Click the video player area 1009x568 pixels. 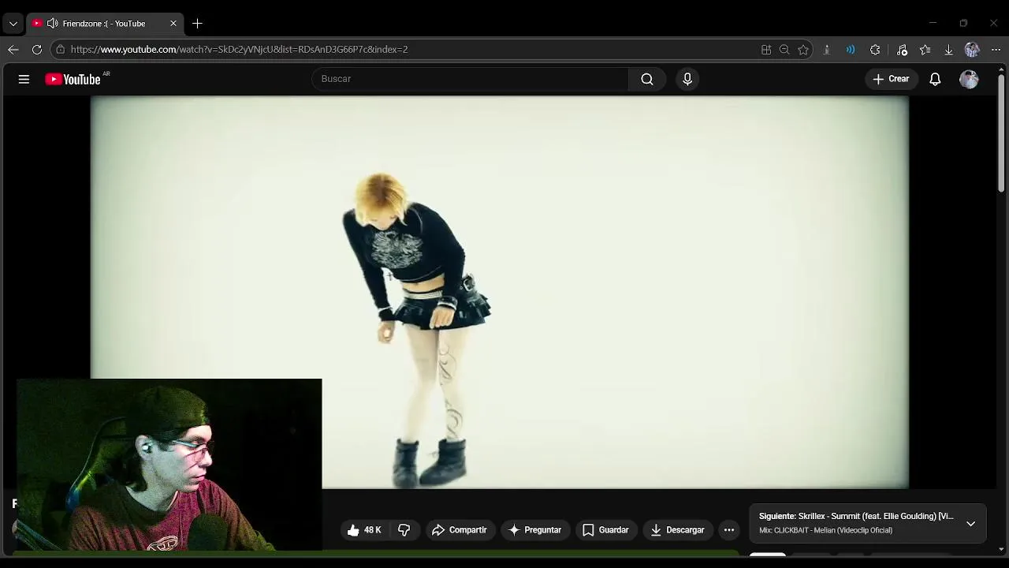point(499,292)
